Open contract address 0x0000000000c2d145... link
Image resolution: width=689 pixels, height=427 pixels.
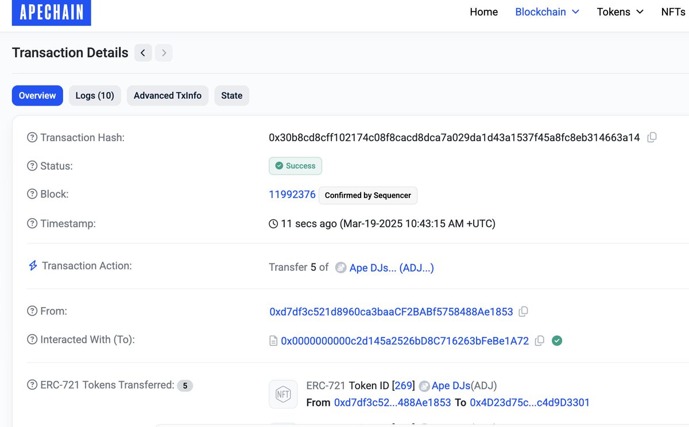click(405, 341)
